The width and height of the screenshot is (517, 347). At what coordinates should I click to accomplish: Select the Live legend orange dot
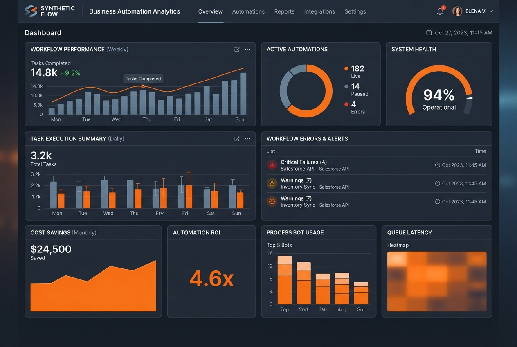(x=346, y=69)
